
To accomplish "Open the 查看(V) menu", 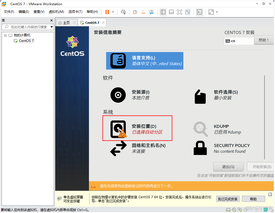I will coord(39,11).
